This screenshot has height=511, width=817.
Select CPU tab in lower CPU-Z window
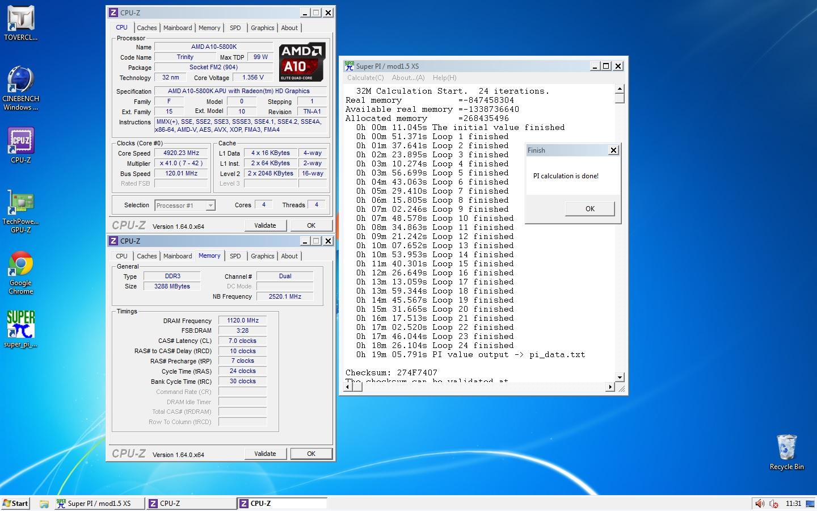[x=122, y=256]
